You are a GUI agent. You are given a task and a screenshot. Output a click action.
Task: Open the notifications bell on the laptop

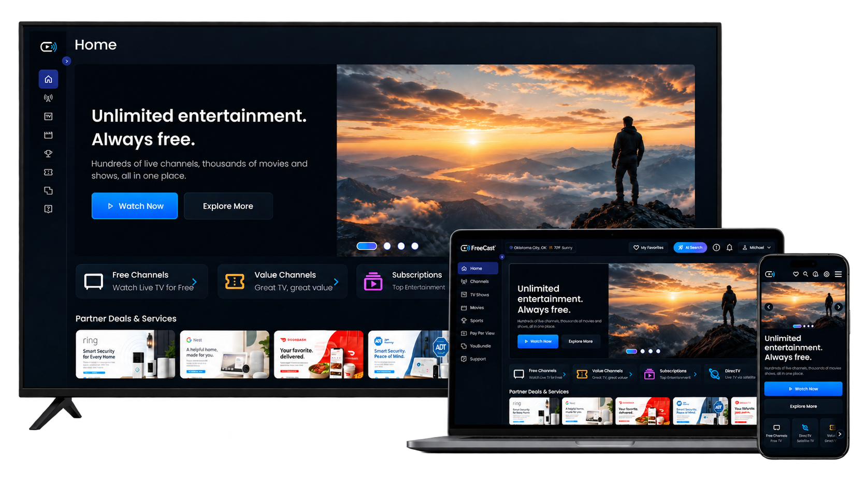pyautogui.click(x=729, y=247)
